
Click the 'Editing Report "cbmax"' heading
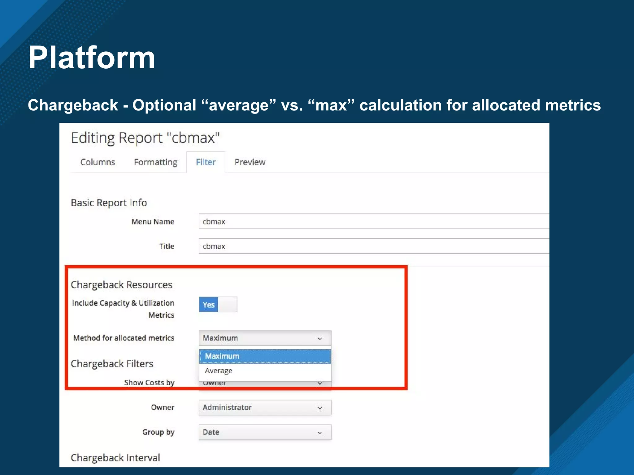(x=145, y=138)
